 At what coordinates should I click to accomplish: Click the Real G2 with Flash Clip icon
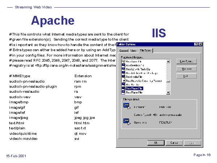(x=124, y=70)
